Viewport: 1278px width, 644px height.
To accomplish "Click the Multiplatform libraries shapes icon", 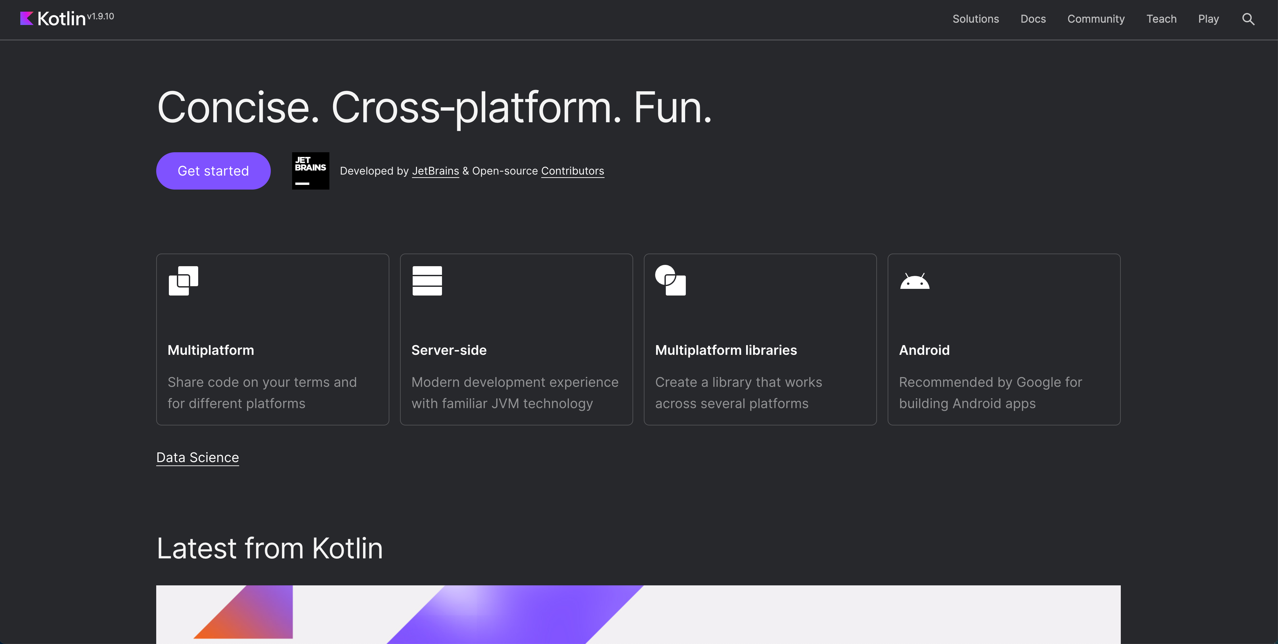I will (670, 280).
